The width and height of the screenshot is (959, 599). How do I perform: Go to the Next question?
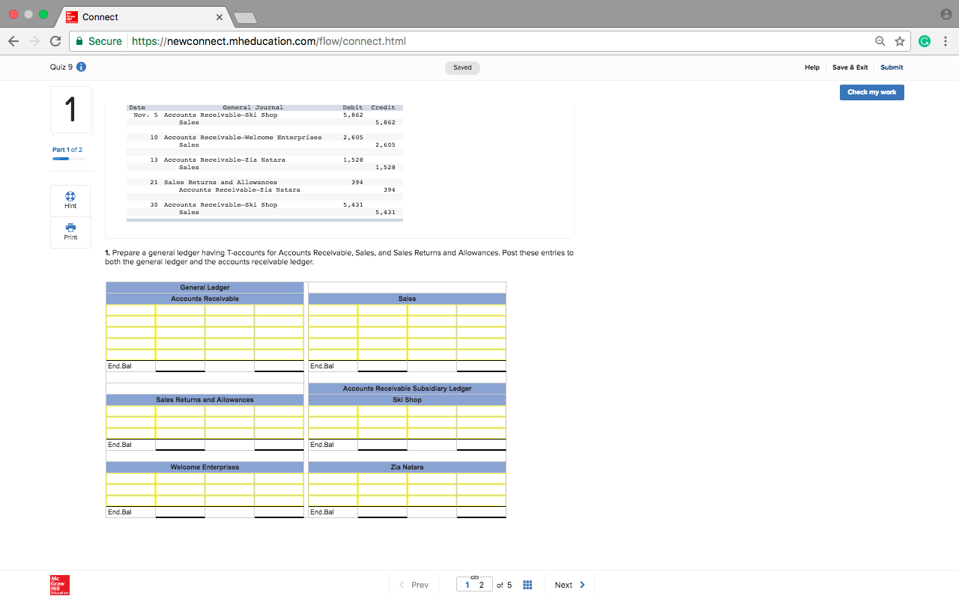click(570, 585)
